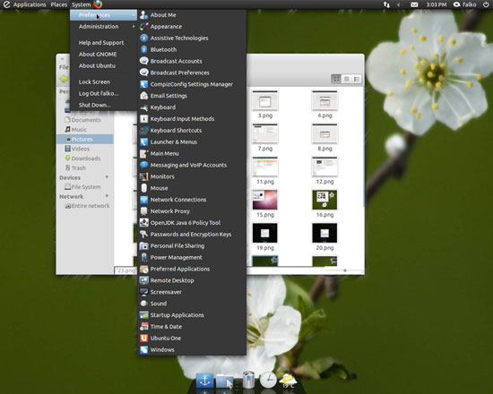Click the power button in top panel
The width and height of the screenshot is (493, 394).
(486, 4)
